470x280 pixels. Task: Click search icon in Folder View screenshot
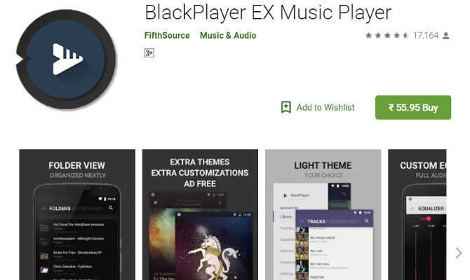click(x=111, y=208)
